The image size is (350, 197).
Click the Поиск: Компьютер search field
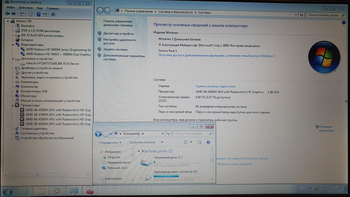tap(193, 133)
